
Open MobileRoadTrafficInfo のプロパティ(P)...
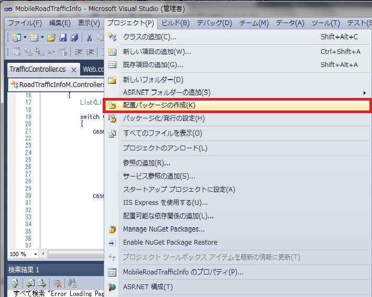pyautogui.click(x=237, y=272)
